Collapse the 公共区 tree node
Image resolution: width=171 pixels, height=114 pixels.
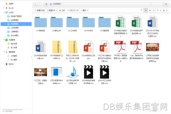pos(4,12)
